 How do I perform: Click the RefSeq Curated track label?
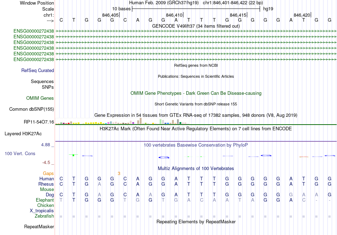(x=38, y=71)
